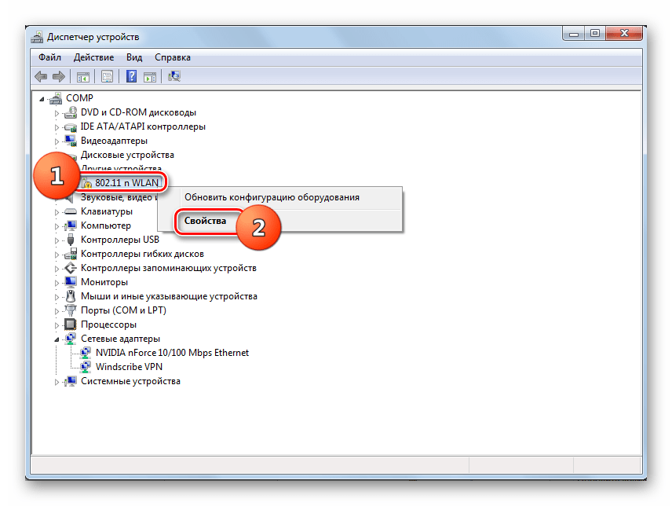The width and height of the screenshot is (672, 506).
Task: Click the Мониторы icon
Action: pyautogui.click(x=71, y=282)
